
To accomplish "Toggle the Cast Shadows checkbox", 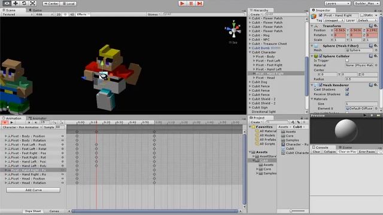I will 347,90.
